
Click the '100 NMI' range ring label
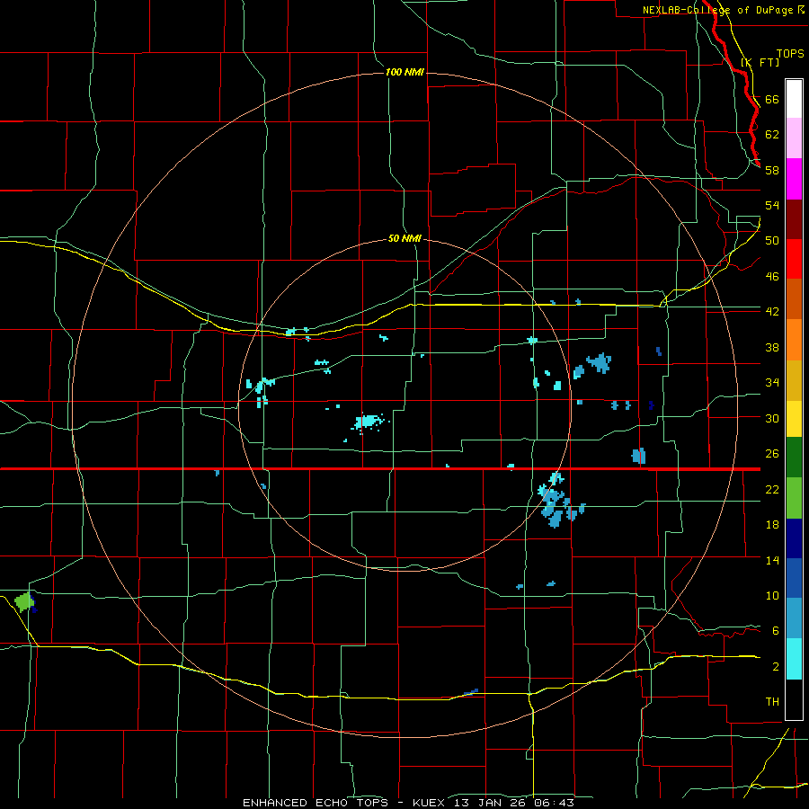(404, 72)
